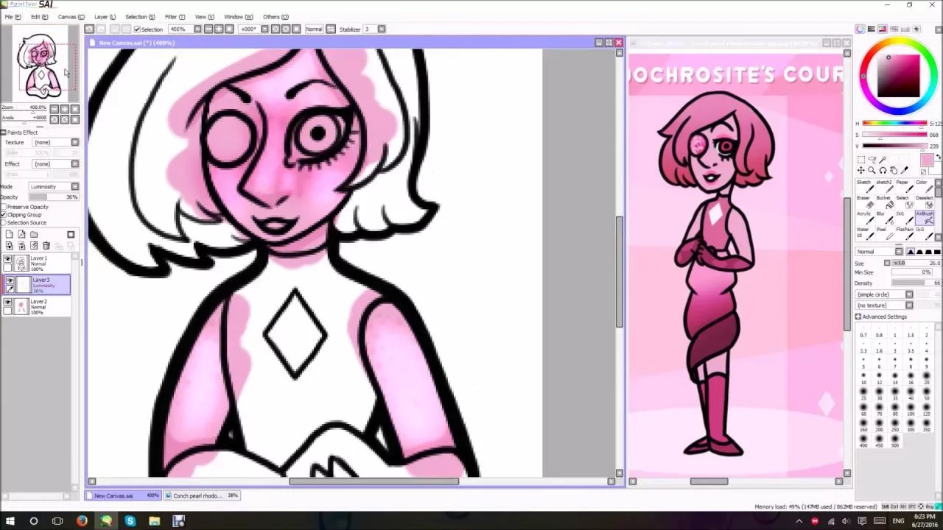Image resolution: width=943 pixels, height=530 pixels.
Task: Toggle the Selection checkbox in toolbar
Action: [x=137, y=29]
